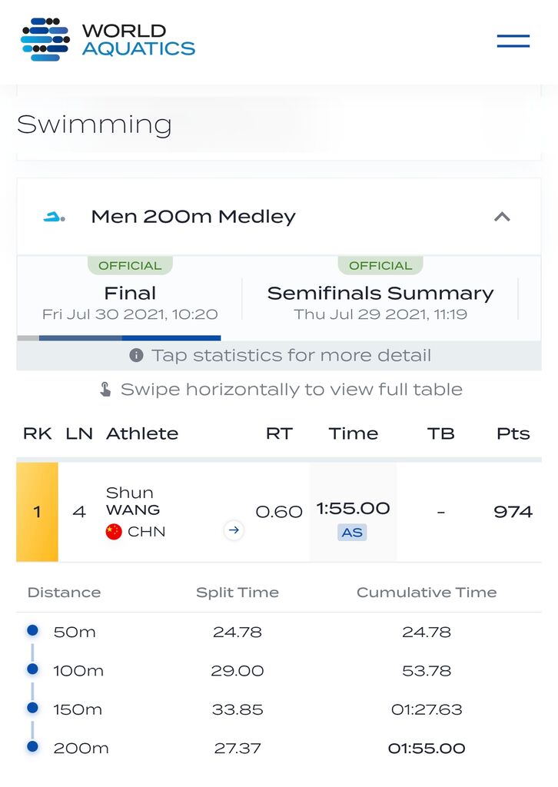Screen dimensions: 558x787
Task: Click the swipe hand gesture icon
Action: pos(105,390)
